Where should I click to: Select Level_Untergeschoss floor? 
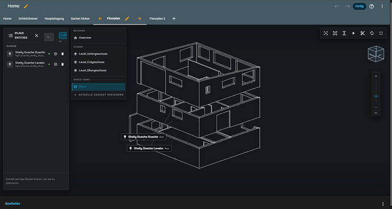click(x=98, y=54)
